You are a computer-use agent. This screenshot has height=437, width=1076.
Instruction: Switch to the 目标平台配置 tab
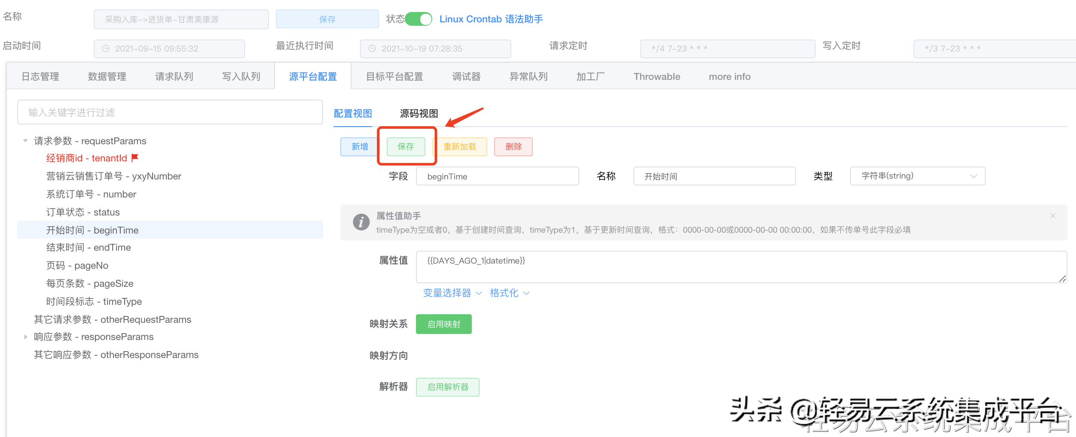coord(394,76)
